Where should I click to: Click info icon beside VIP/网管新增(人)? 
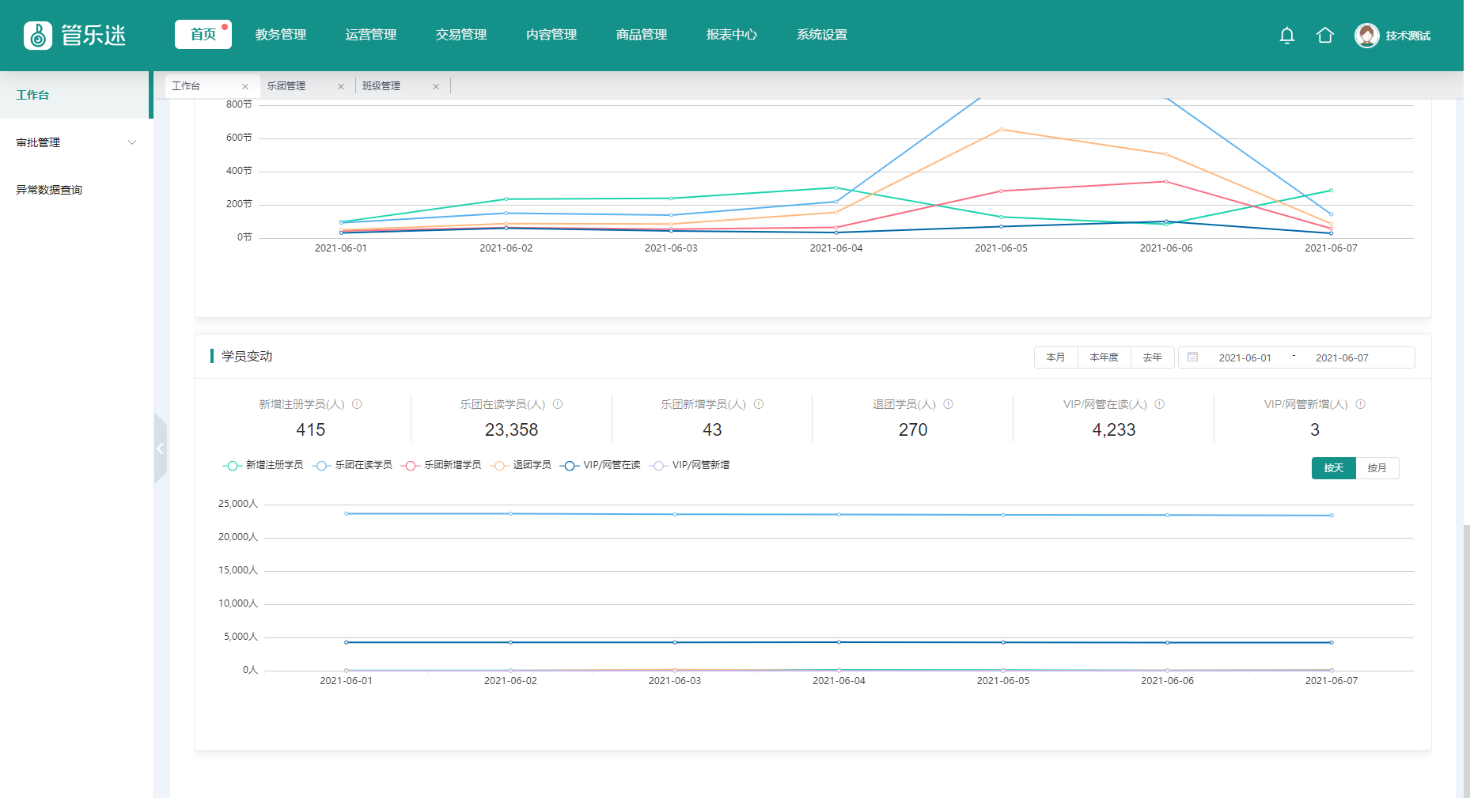[1361, 404]
